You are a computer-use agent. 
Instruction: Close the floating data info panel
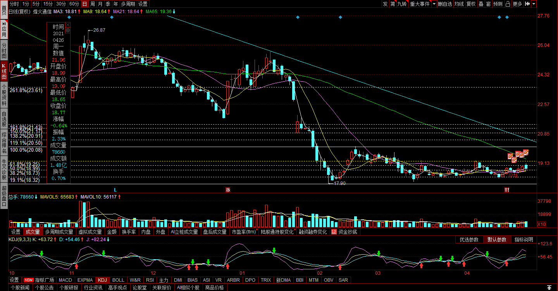(x=68, y=25)
